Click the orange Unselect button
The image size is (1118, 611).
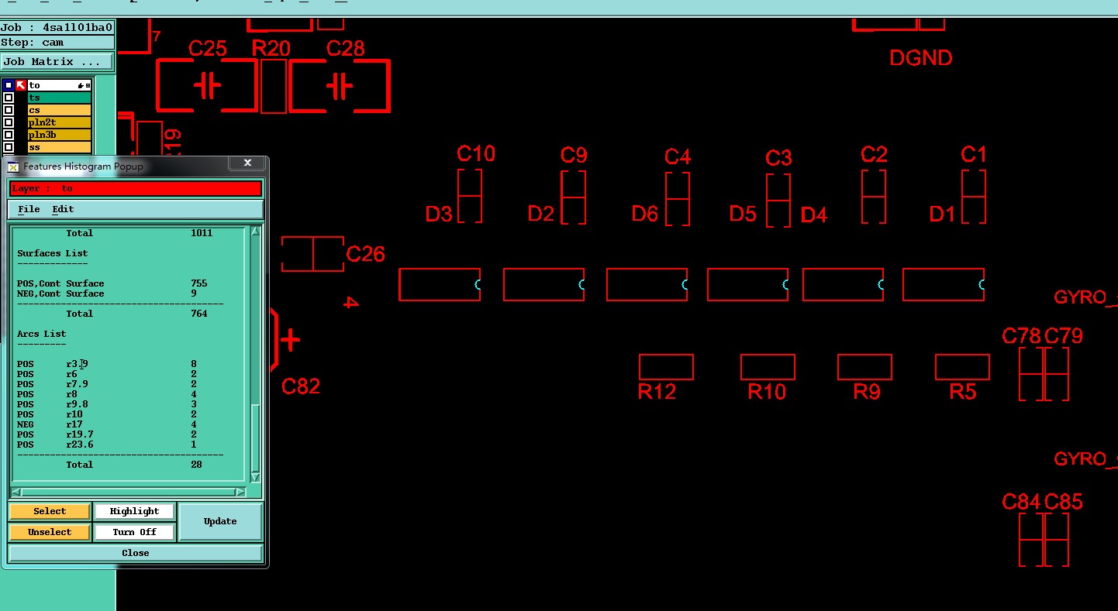coord(49,532)
